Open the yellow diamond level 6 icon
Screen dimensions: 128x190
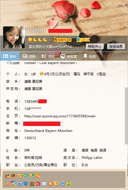coord(20,176)
